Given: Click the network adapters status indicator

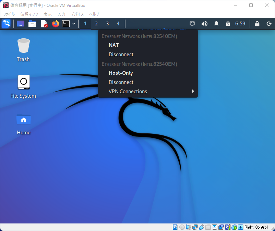Looking at the screenshot, I should click(x=195, y=227).
